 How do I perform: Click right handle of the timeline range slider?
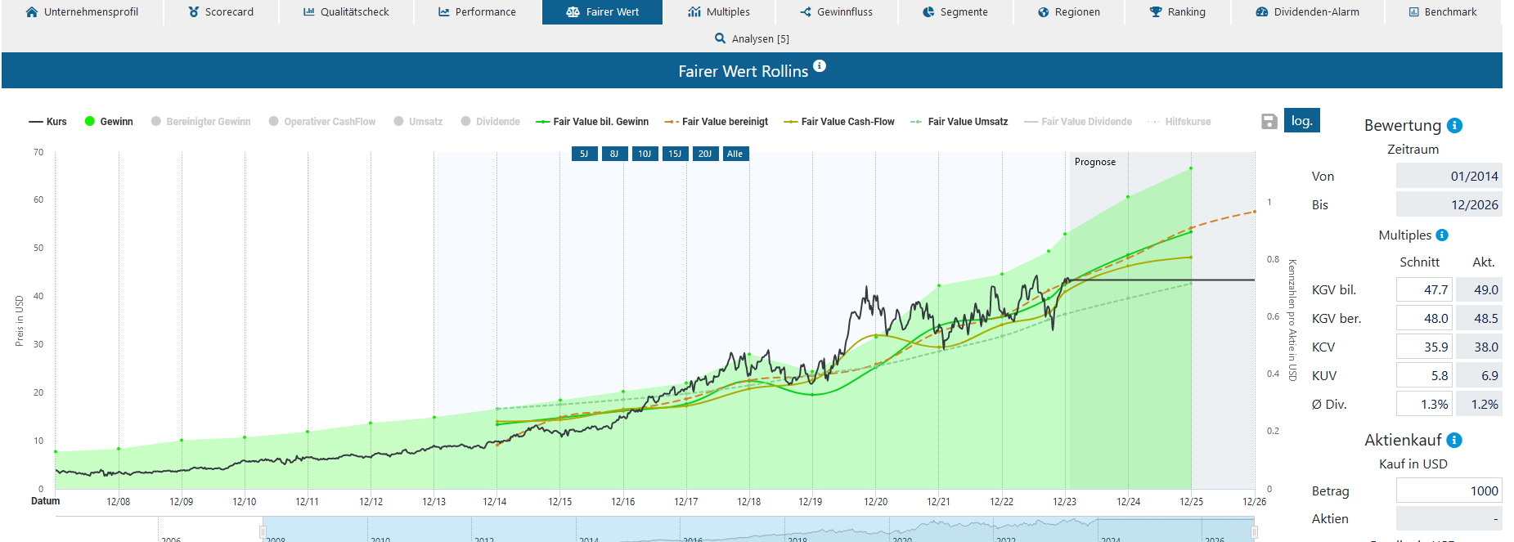tap(1253, 533)
